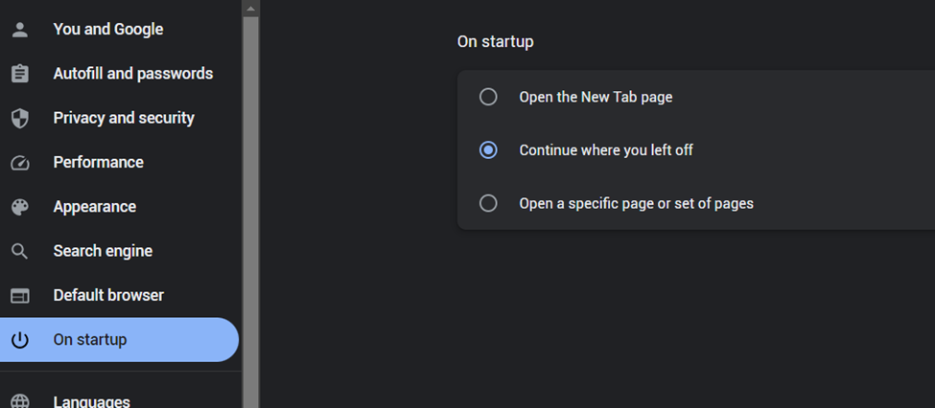Click the browser window icon for Default browser
The width and height of the screenshot is (935, 408).
(19, 295)
